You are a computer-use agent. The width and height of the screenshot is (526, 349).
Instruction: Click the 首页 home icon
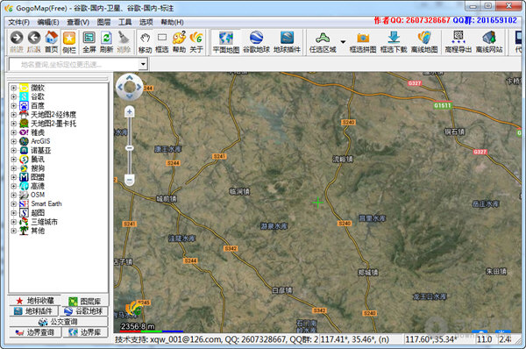(x=52, y=41)
